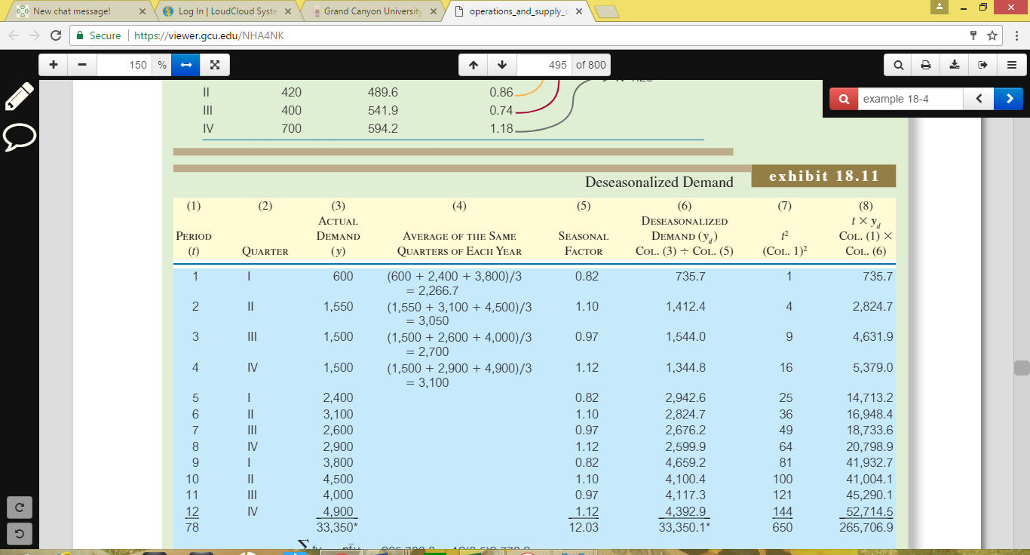Click the 650 t-squared total
The image size is (1030, 555).
[x=783, y=528]
